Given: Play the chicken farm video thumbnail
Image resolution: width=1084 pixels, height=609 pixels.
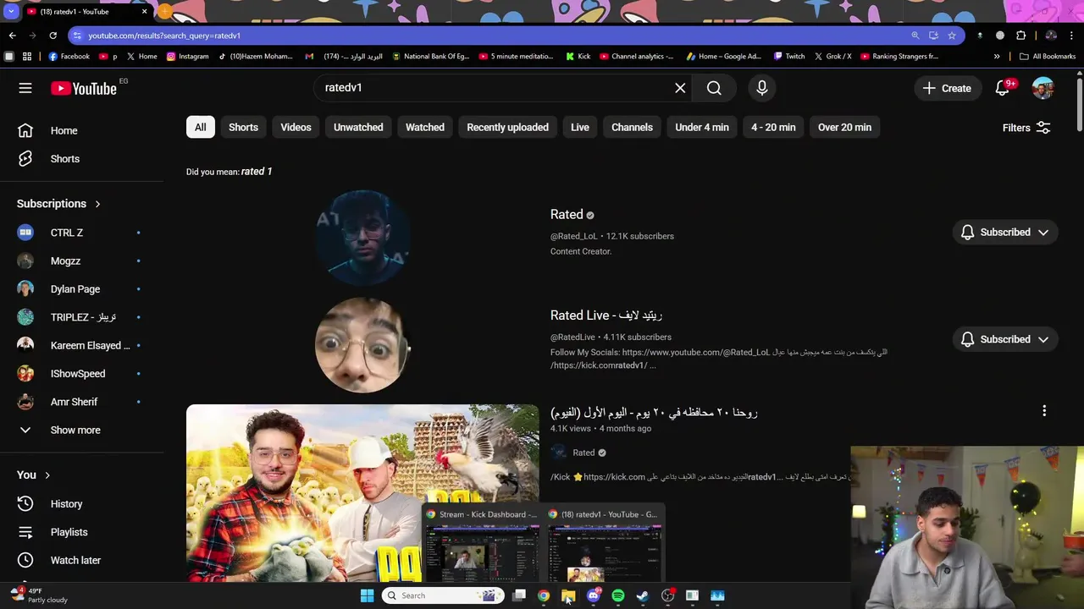Looking at the screenshot, I should [362, 492].
